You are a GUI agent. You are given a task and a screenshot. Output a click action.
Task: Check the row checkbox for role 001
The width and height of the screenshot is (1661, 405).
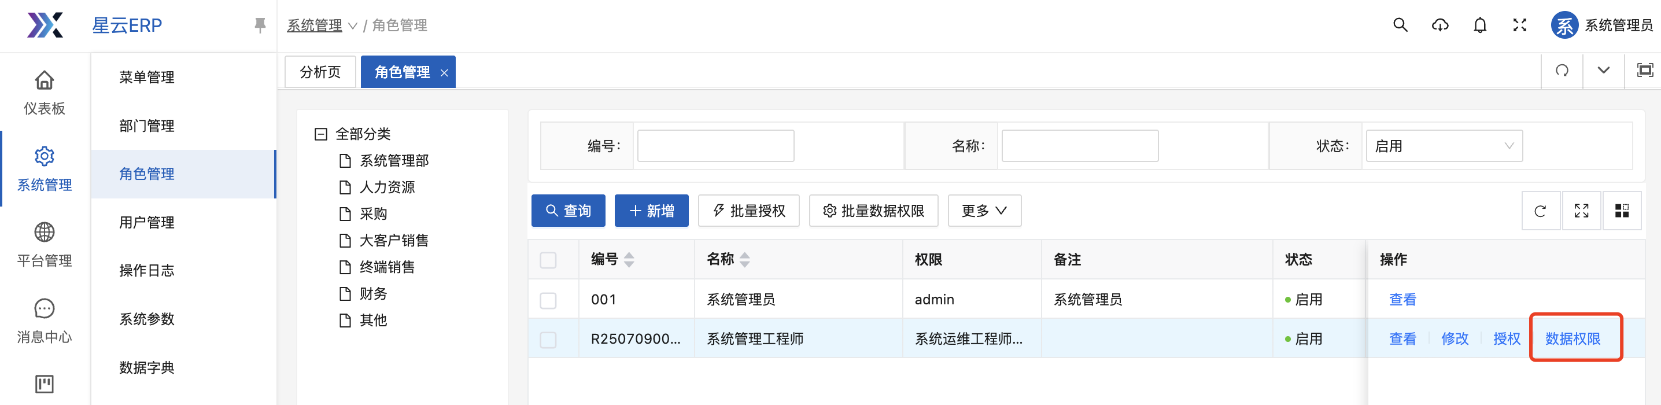point(548,300)
